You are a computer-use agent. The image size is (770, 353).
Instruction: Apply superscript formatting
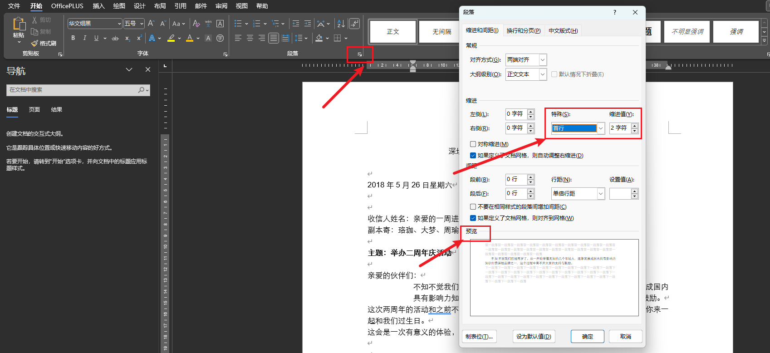139,38
